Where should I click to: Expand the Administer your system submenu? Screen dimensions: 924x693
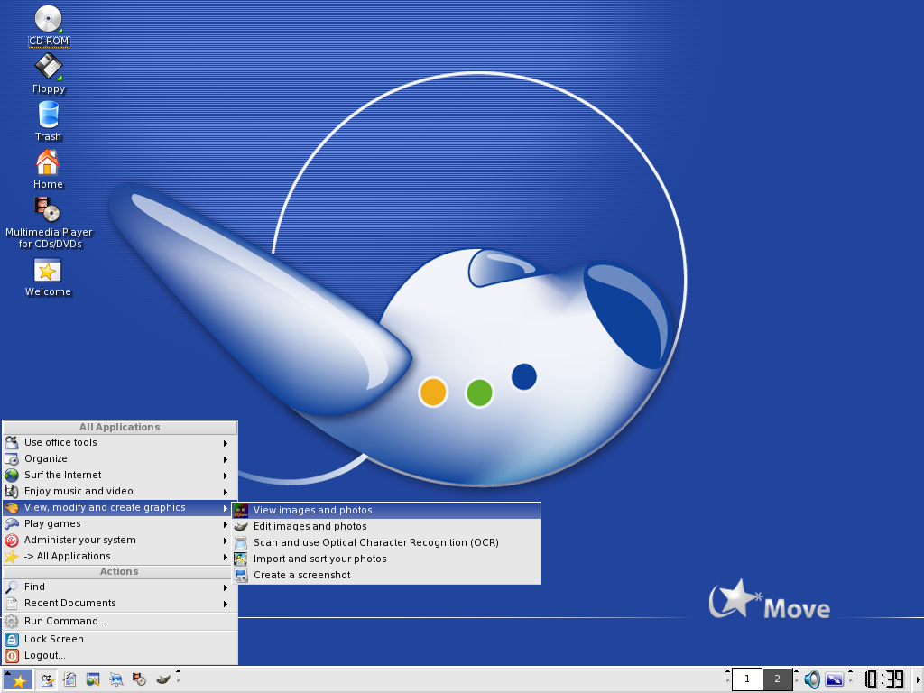point(120,541)
